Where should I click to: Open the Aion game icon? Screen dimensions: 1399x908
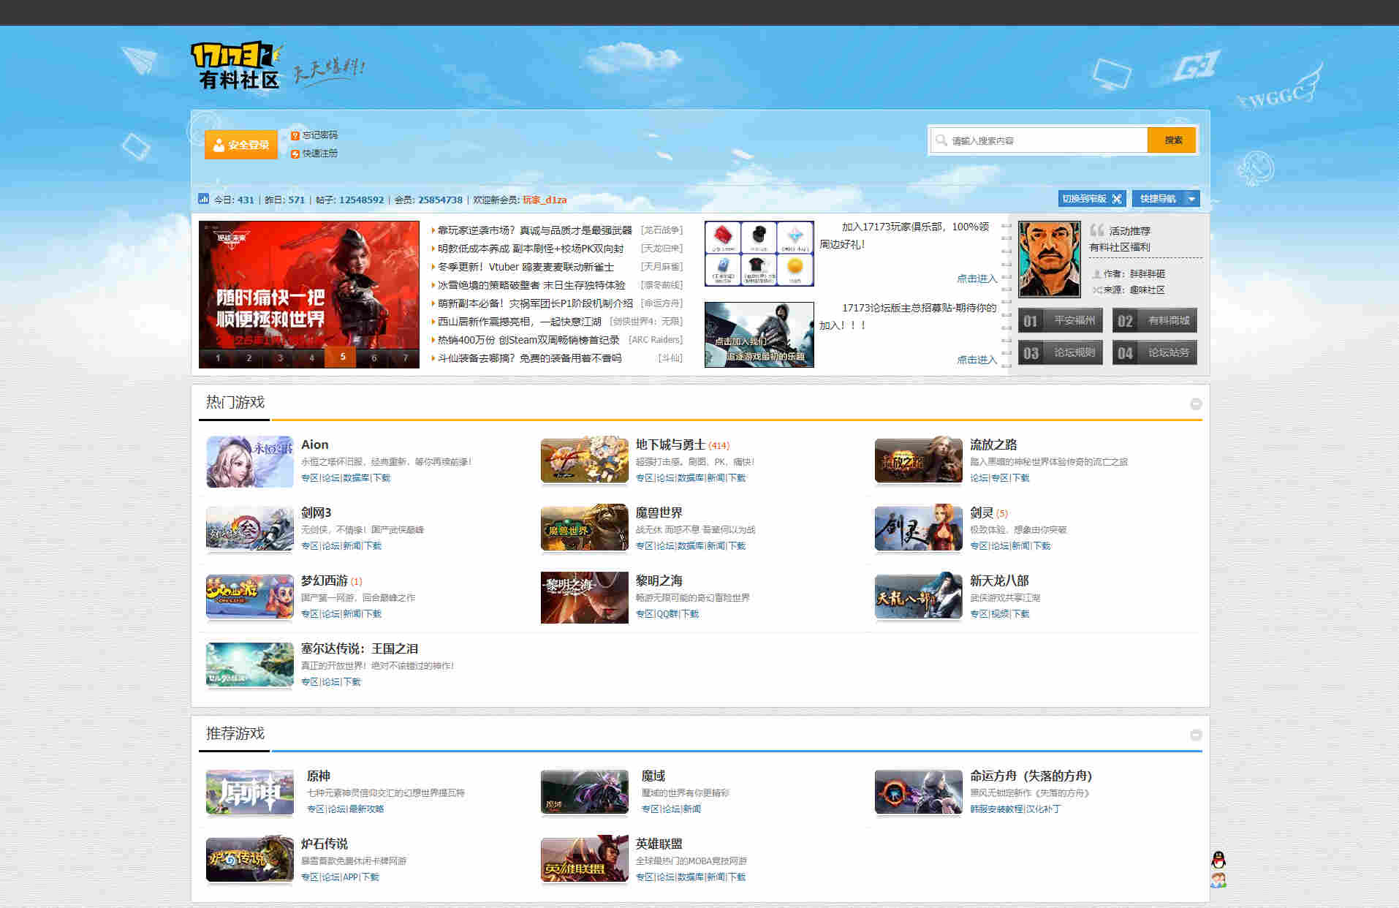[249, 462]
